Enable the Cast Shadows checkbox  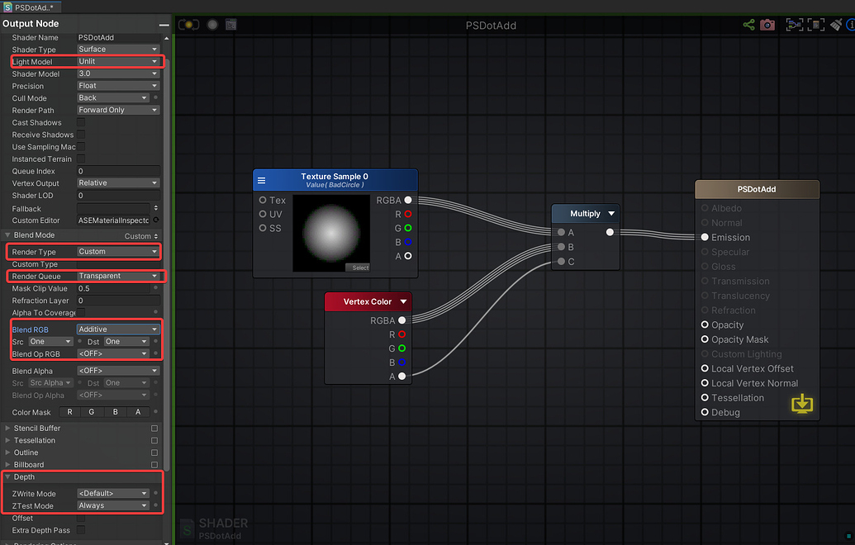click(79, 122)
